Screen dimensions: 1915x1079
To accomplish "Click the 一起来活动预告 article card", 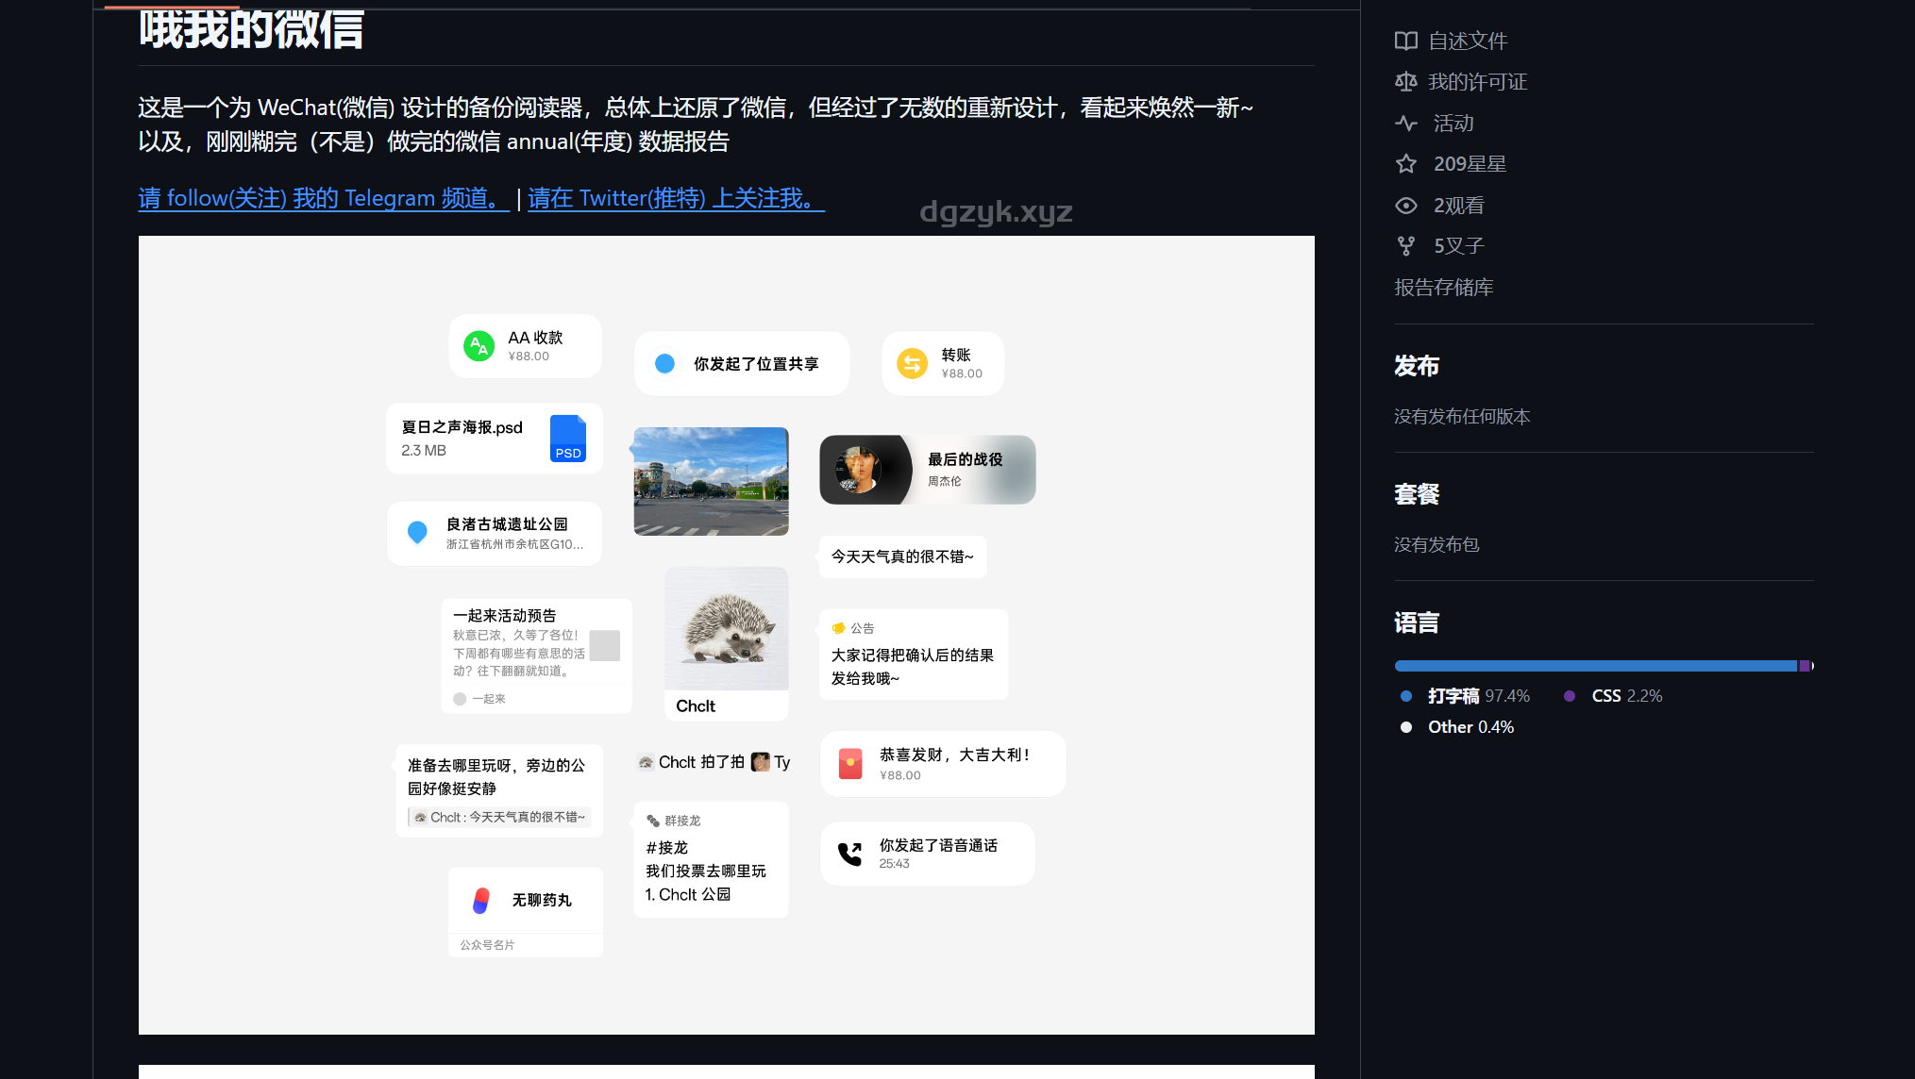I will [x=537, y=656].
